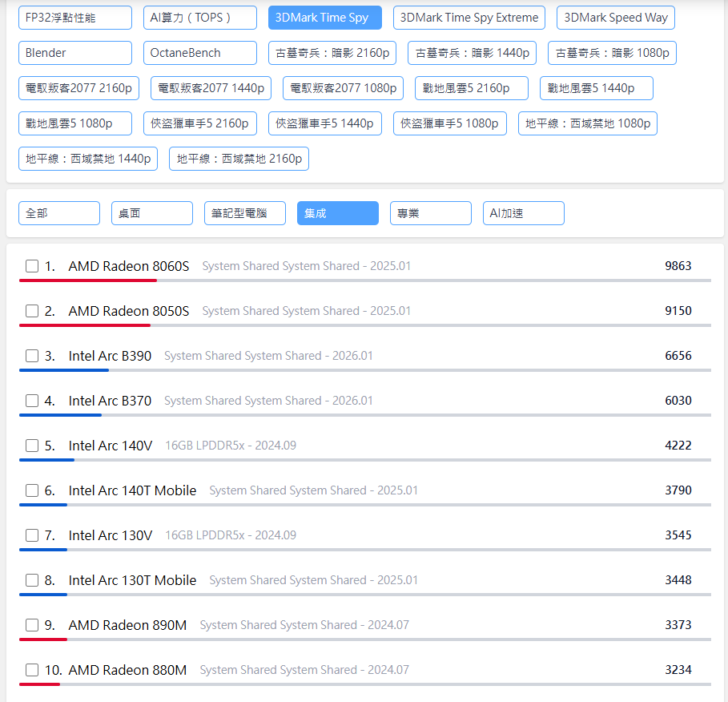
Task: Open the Intel Arc 140T Mobile entry
Action: pyautogui.click(x=132, y=490)
